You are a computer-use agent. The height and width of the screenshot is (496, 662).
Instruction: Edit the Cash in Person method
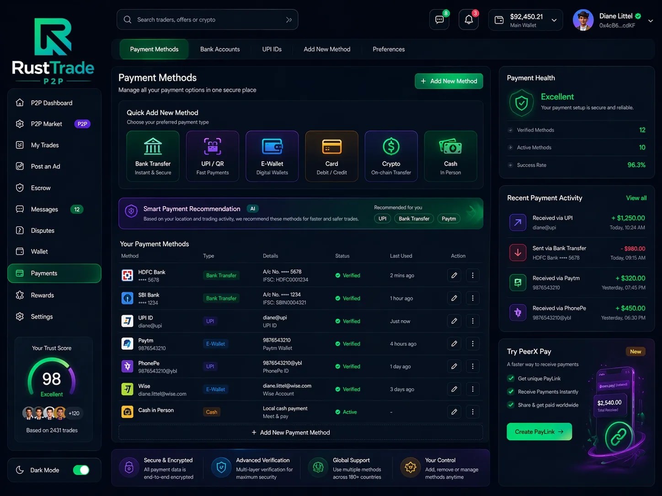[454, 412]
